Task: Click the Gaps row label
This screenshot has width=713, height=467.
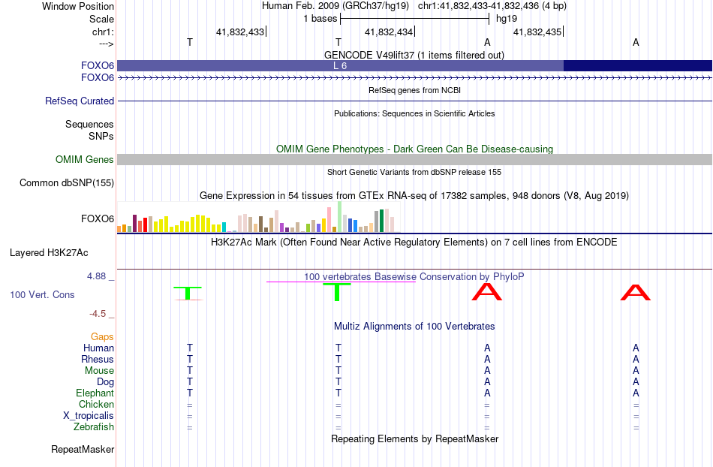Action: [x=102, y=336]
